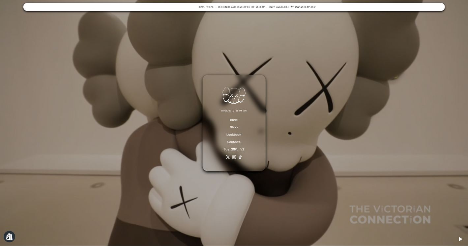
Task: Click the SMPL THEME text in announcement bar
Action: coord(206,7)
